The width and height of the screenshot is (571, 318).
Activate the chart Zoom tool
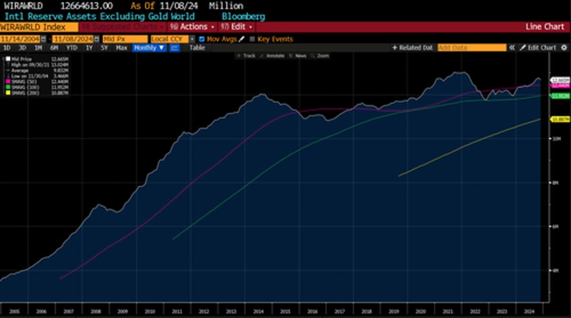tap(320, 56)
